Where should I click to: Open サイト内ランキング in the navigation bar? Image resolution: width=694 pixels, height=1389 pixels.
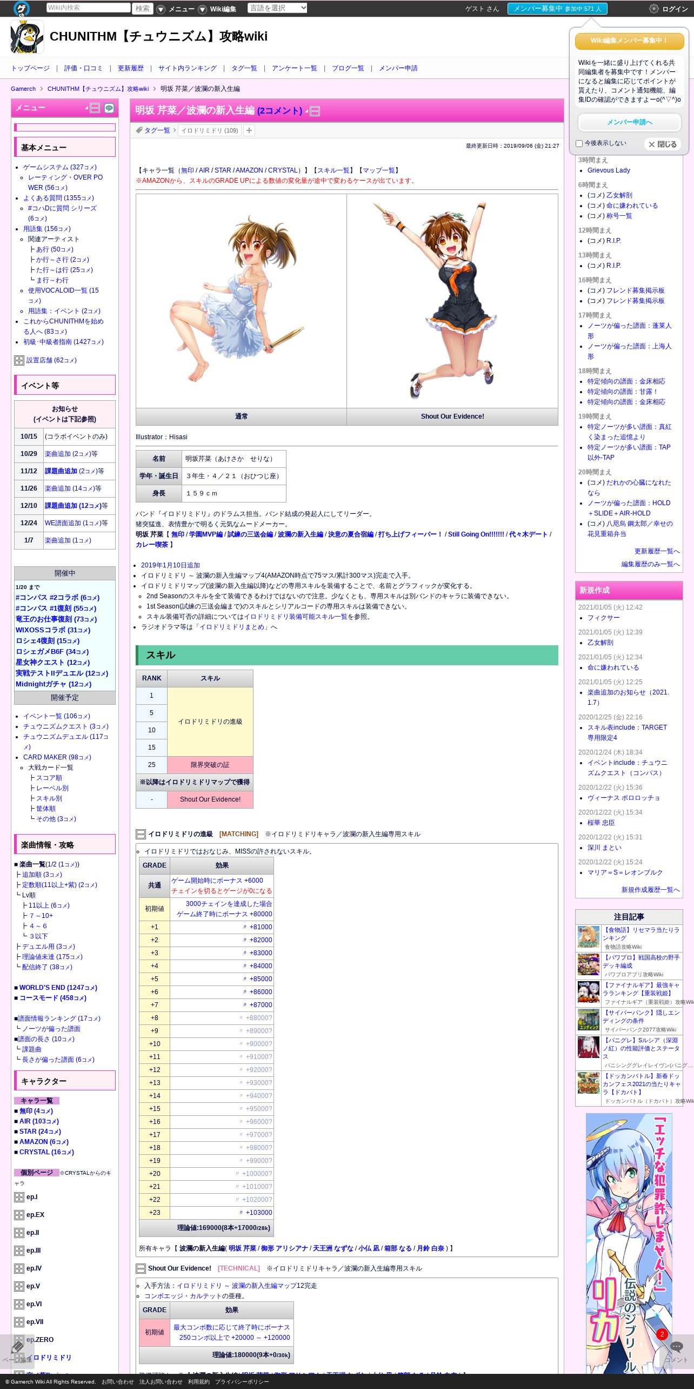click(188, 68)
